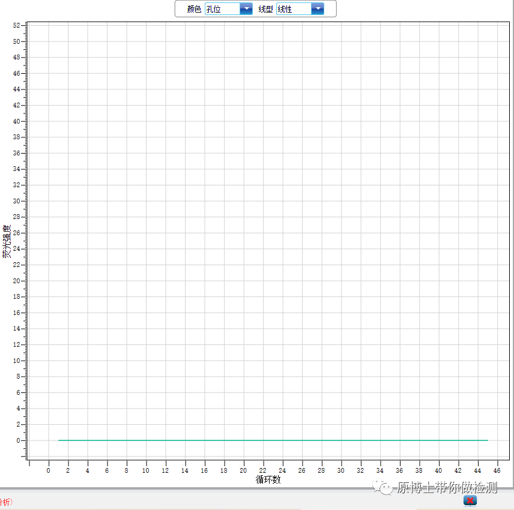Viewport: 514px width, 510px height.
Task: Click the 循环数 x-axis title
Action: (268, 479)
